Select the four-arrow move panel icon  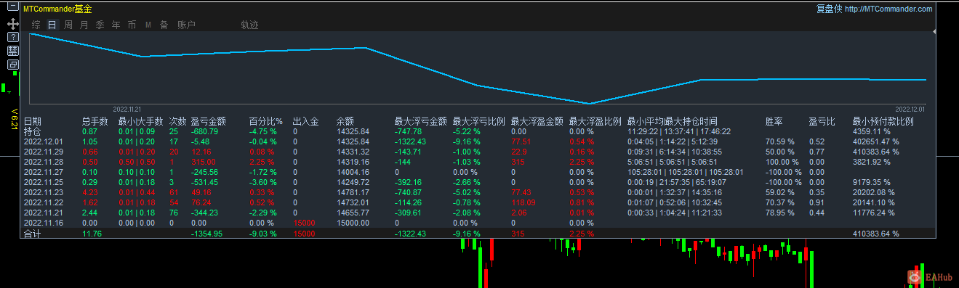13,23
